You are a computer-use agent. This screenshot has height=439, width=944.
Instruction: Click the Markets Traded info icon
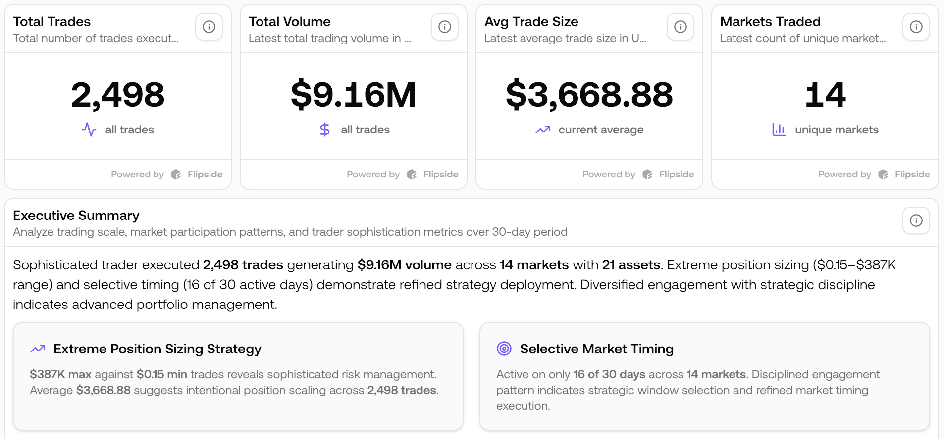[916, 27]
